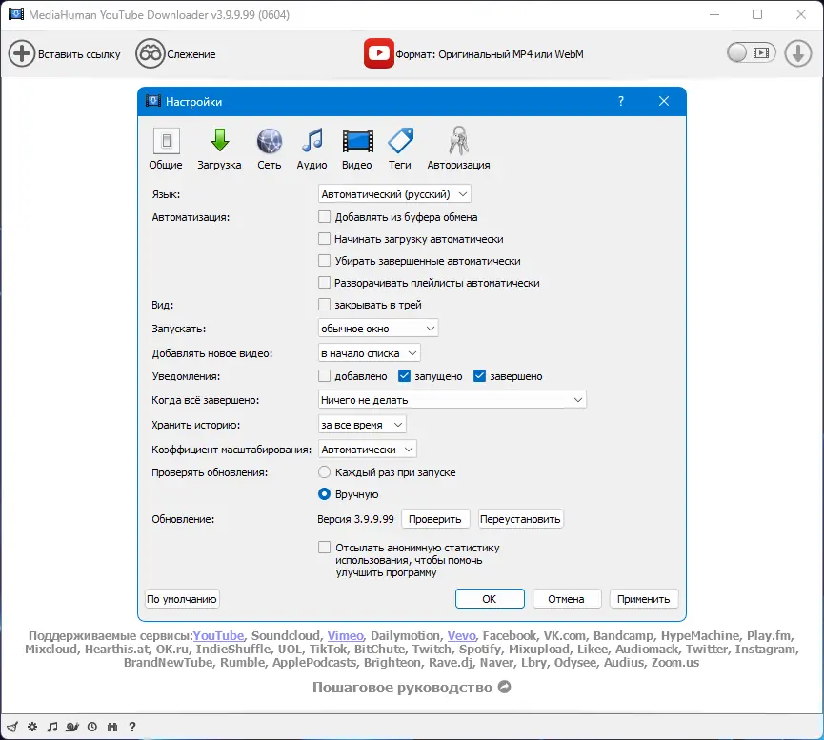
Task: Switch to the Общие settings tab
Action: pos(166,150)
